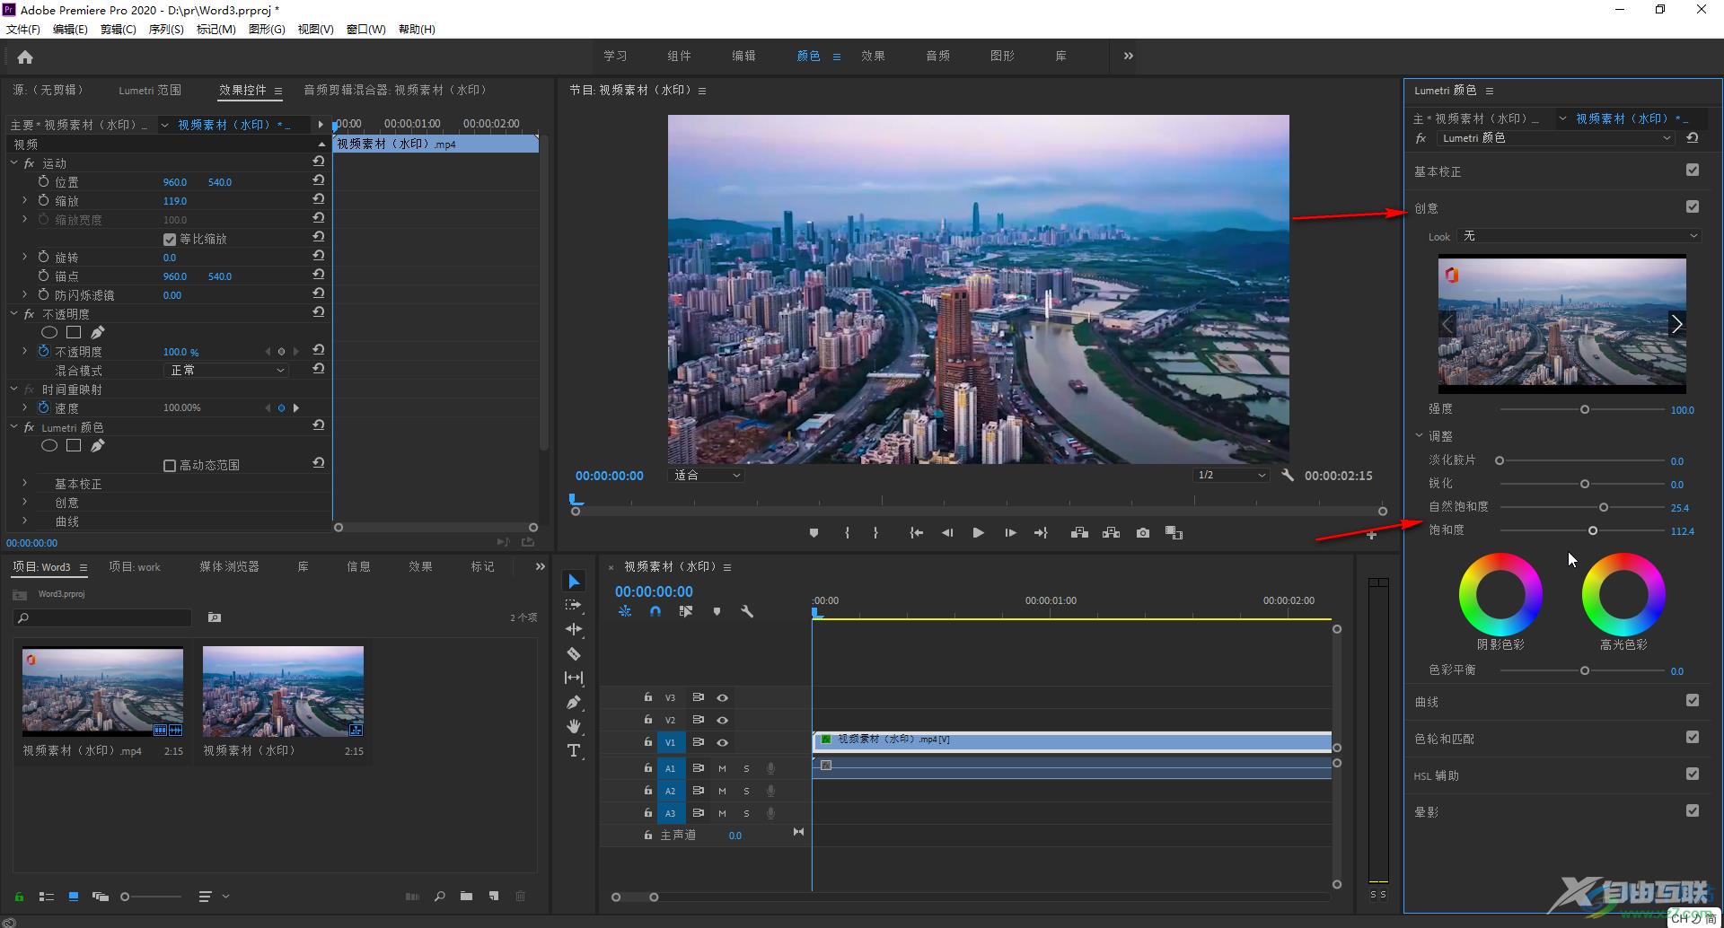
Task: Toggle 创意 section checkbox
Action: [x=1693, y=207]
